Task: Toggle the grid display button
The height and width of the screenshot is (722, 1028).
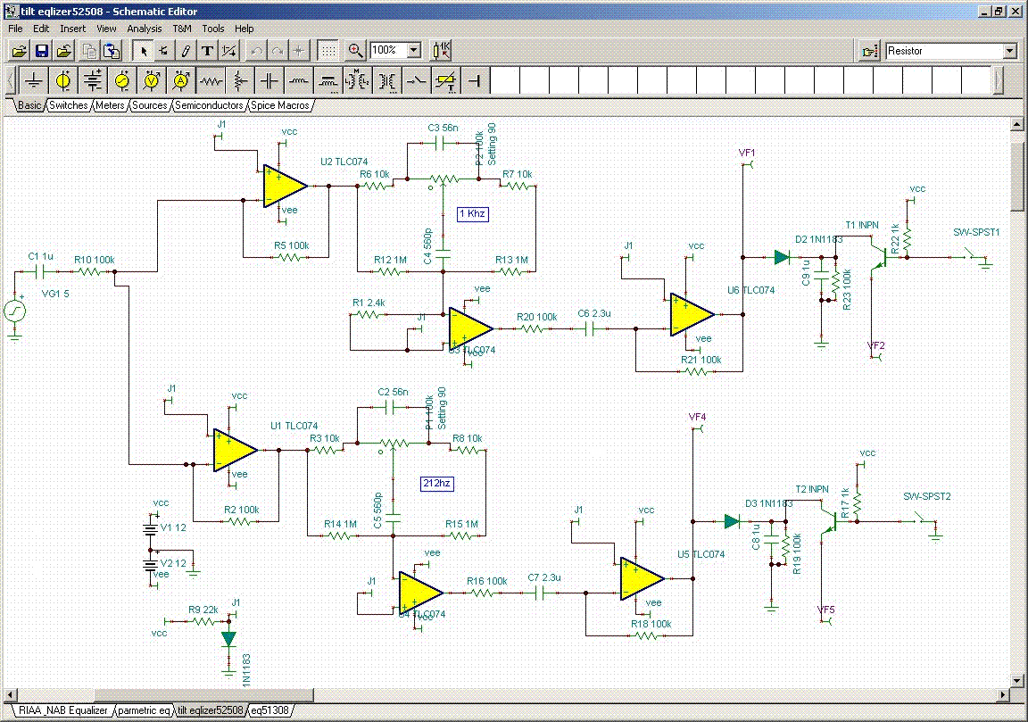Action: (327, 51)
